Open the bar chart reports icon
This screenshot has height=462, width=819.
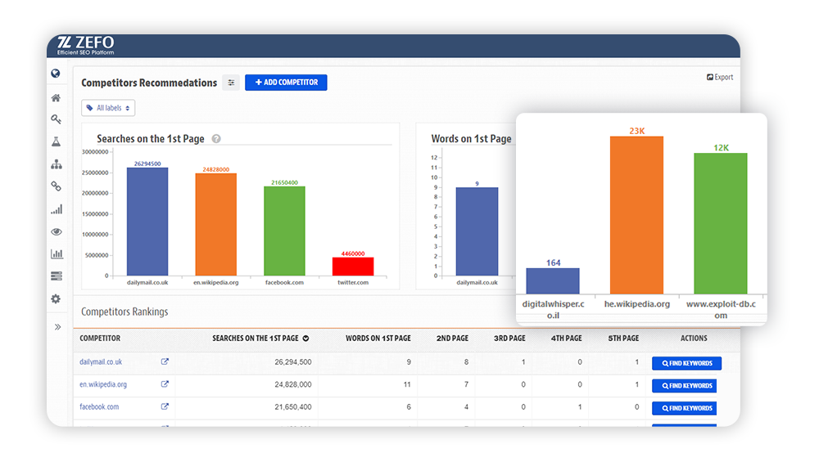tap(57, 254)
